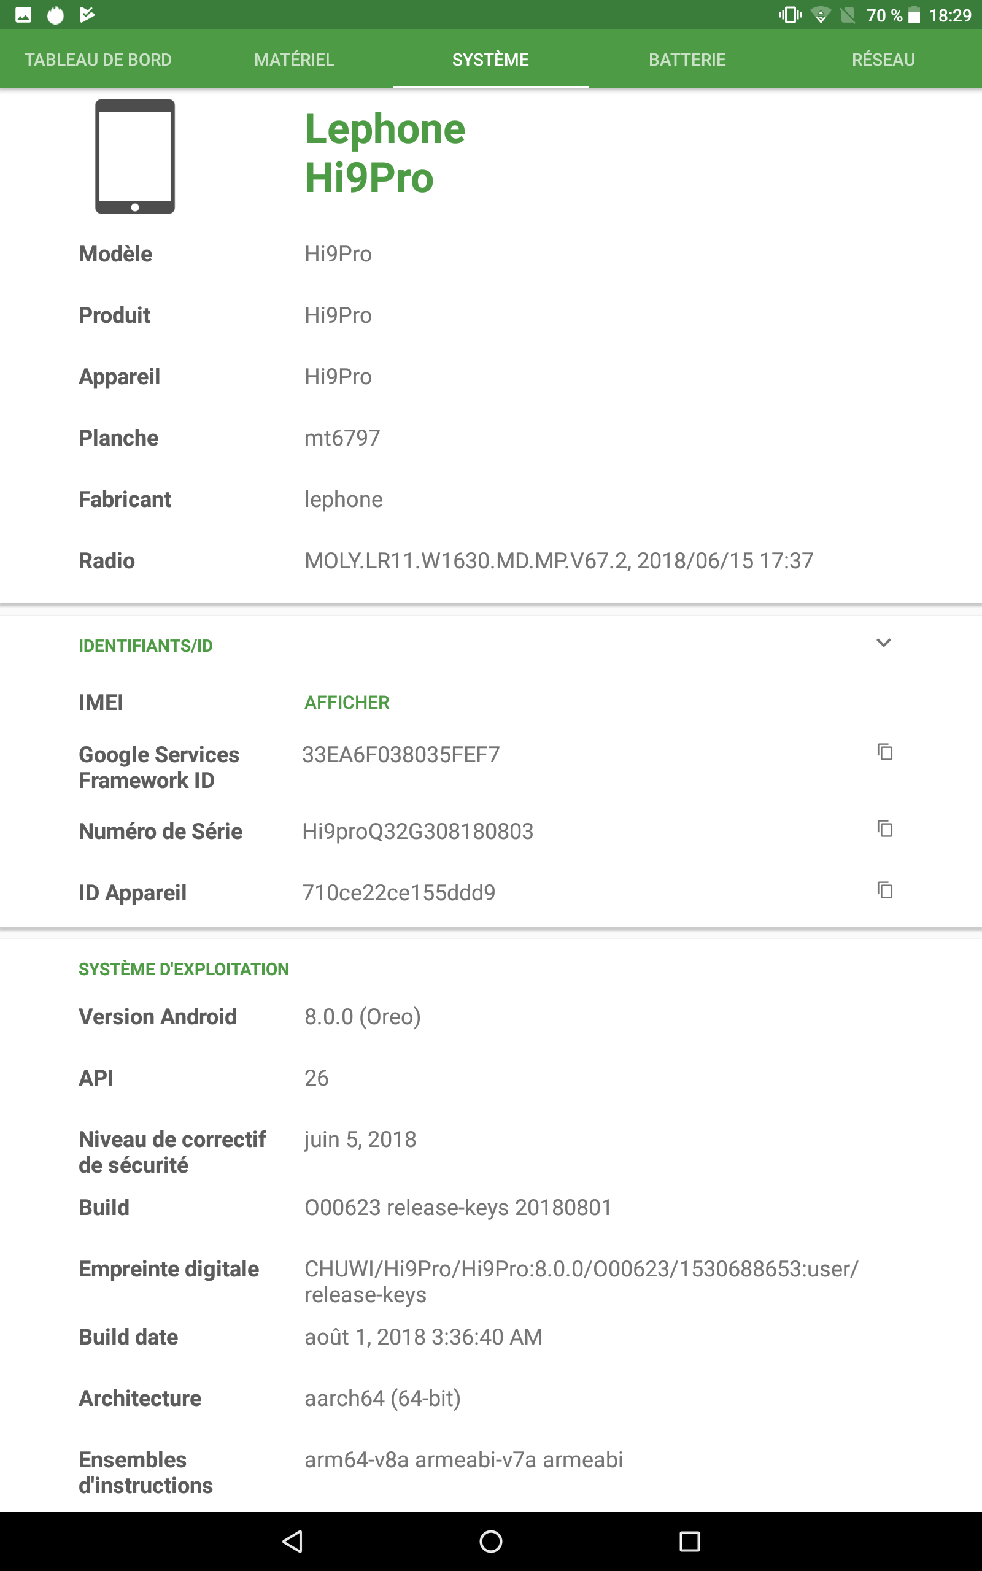Screen dimensions: 982x1571
Task: Tap the battery icon in status bar
Action: click(914, 15)
